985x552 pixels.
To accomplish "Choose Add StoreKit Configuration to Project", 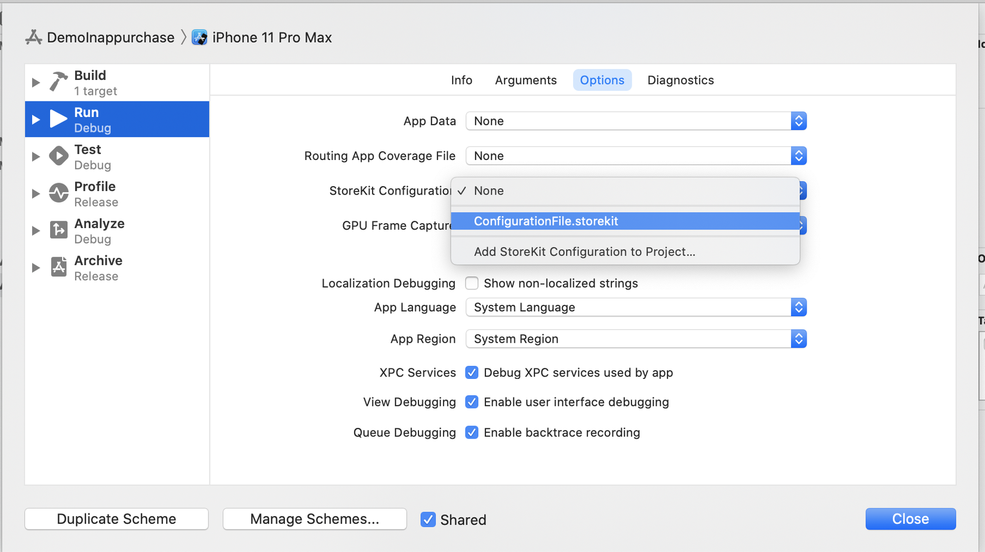I will click(584, 252).
